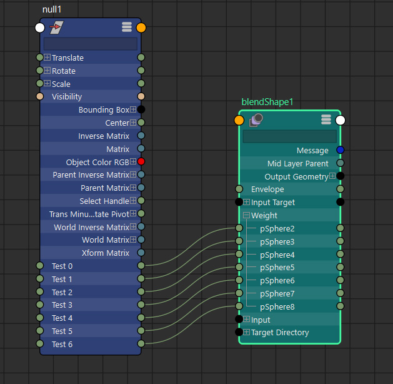Collapse the Weight attribute group

tap(246, 215)
